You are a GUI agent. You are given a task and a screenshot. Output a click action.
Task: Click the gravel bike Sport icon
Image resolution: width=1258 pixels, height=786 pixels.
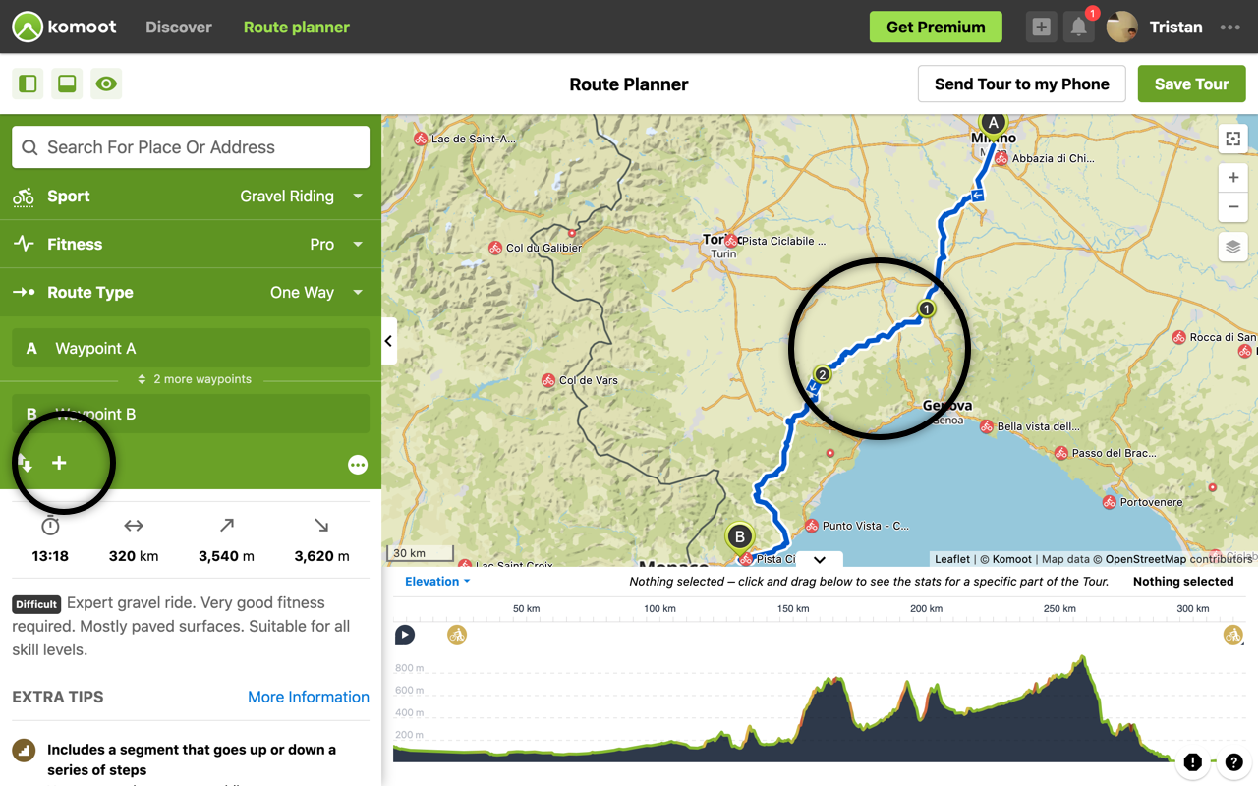point(24,196)
